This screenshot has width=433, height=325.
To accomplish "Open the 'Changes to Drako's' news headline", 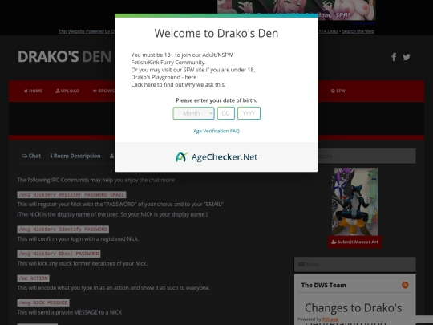I will click(353, 307).
